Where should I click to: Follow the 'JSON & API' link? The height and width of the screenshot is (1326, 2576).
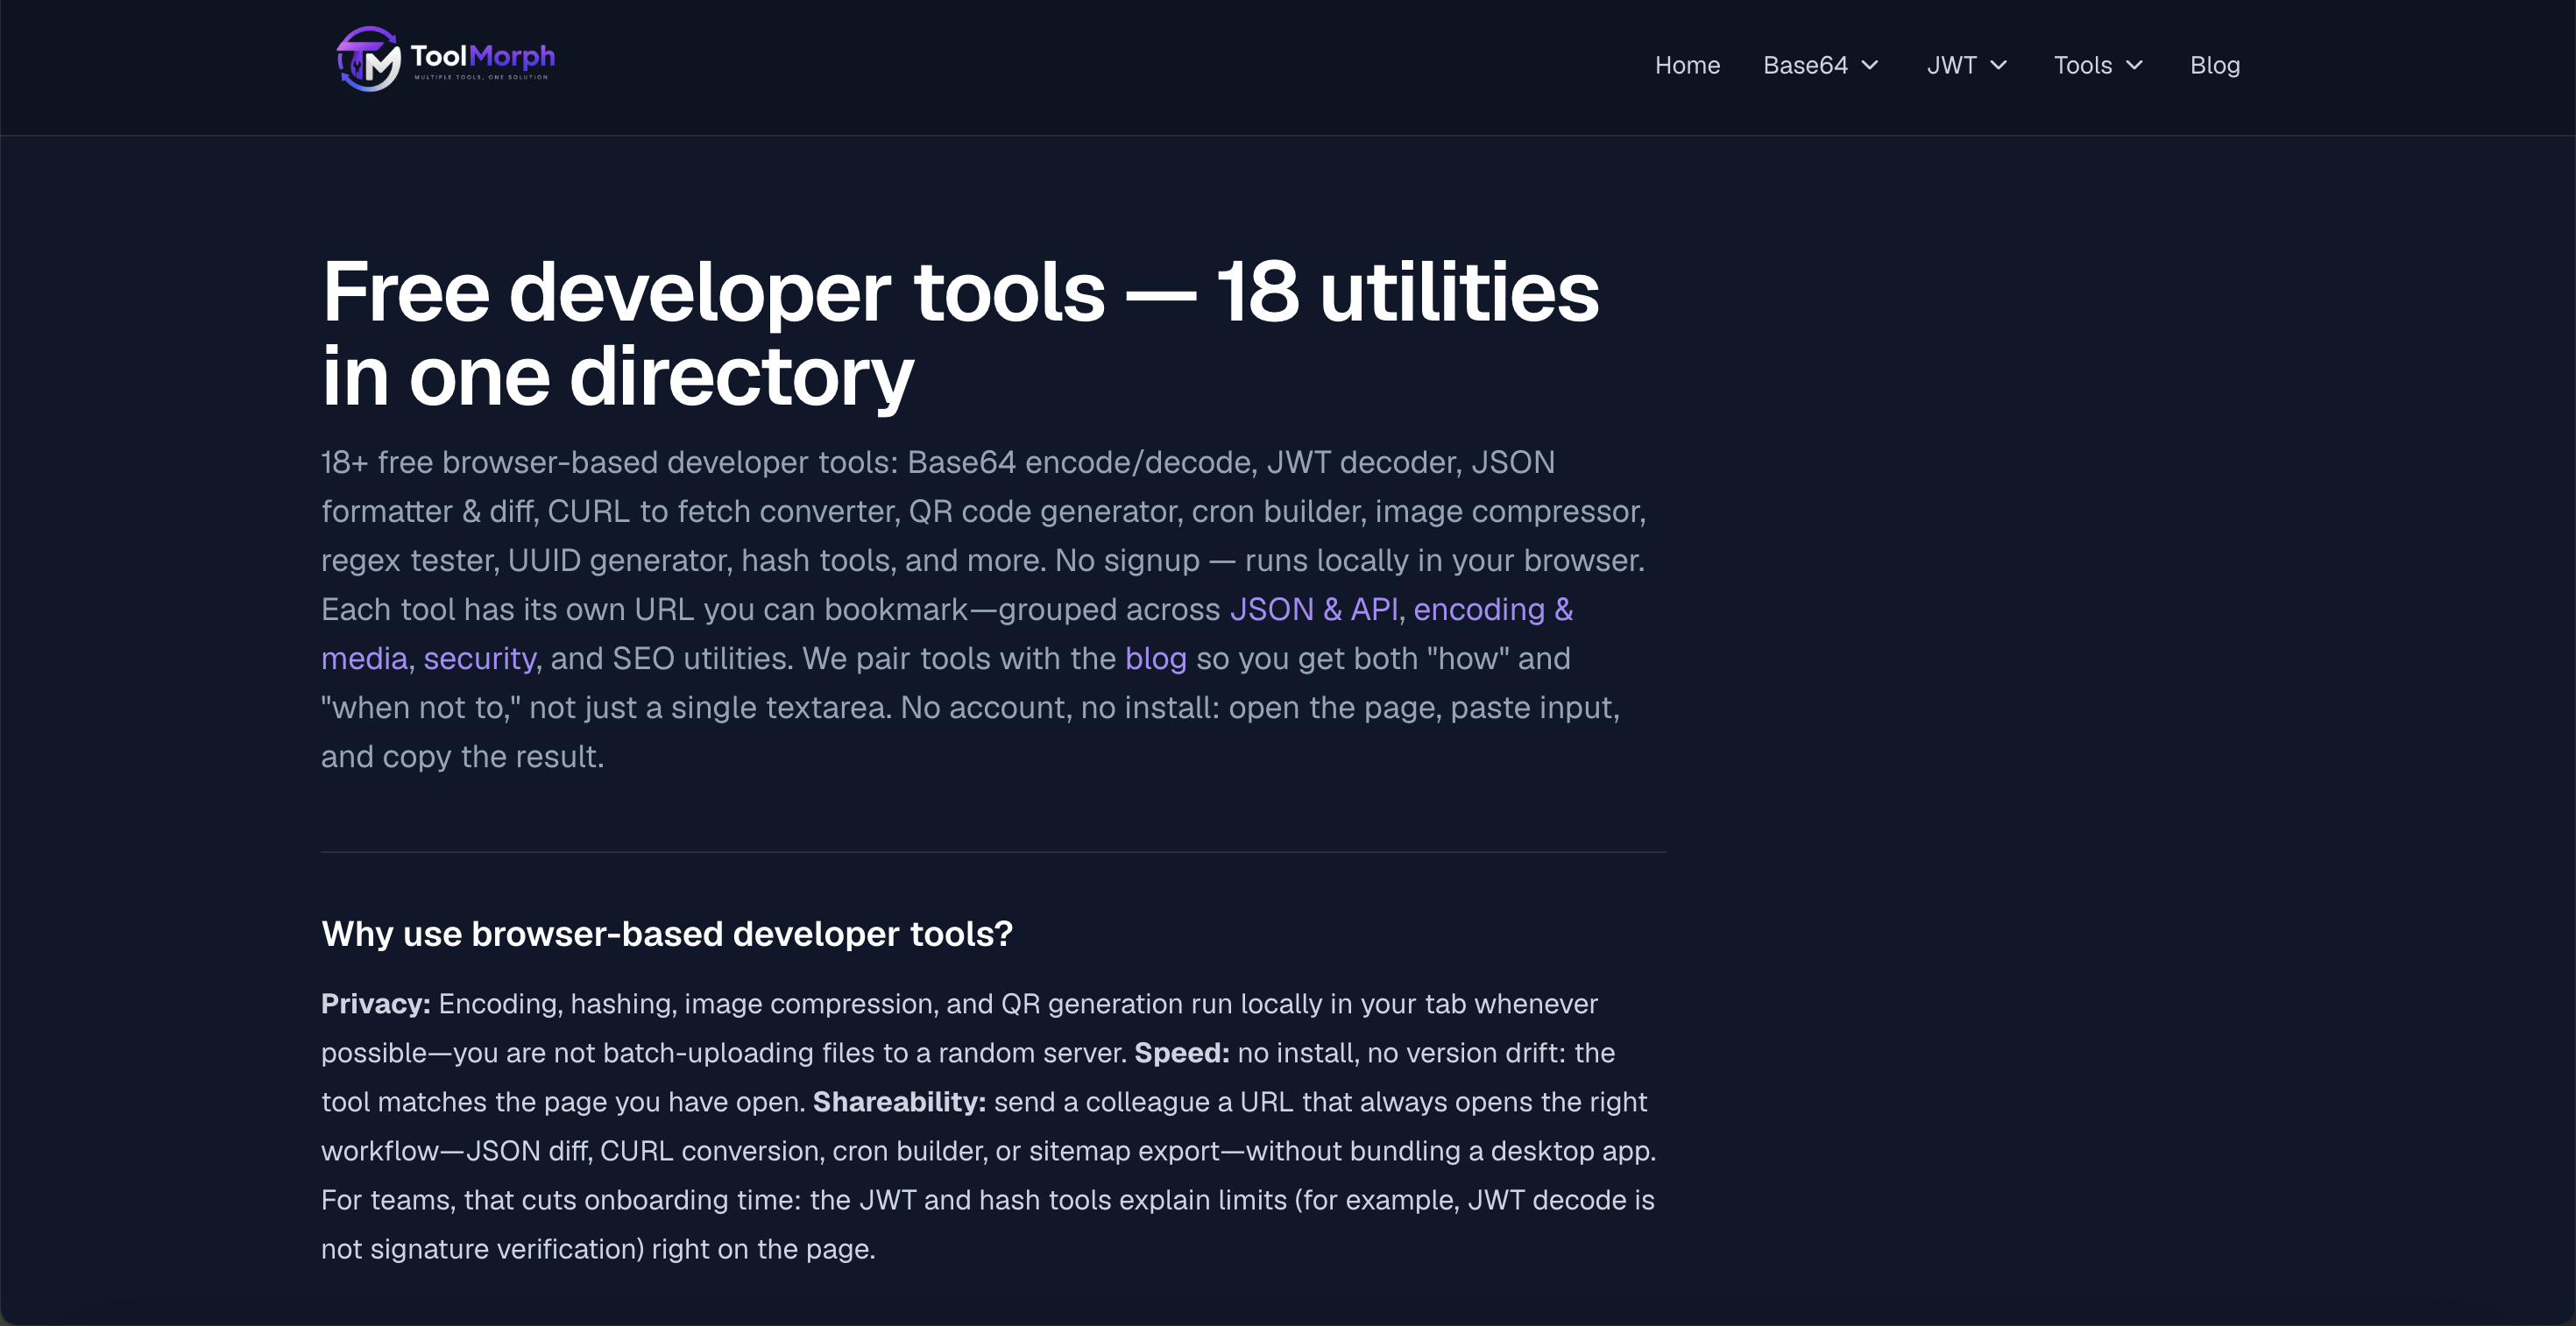pyautogui.click(x=1314, y=610)
